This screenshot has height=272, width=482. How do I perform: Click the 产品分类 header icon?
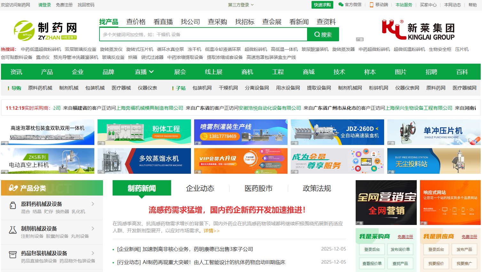pyautogui.click(x=13, y=188)
